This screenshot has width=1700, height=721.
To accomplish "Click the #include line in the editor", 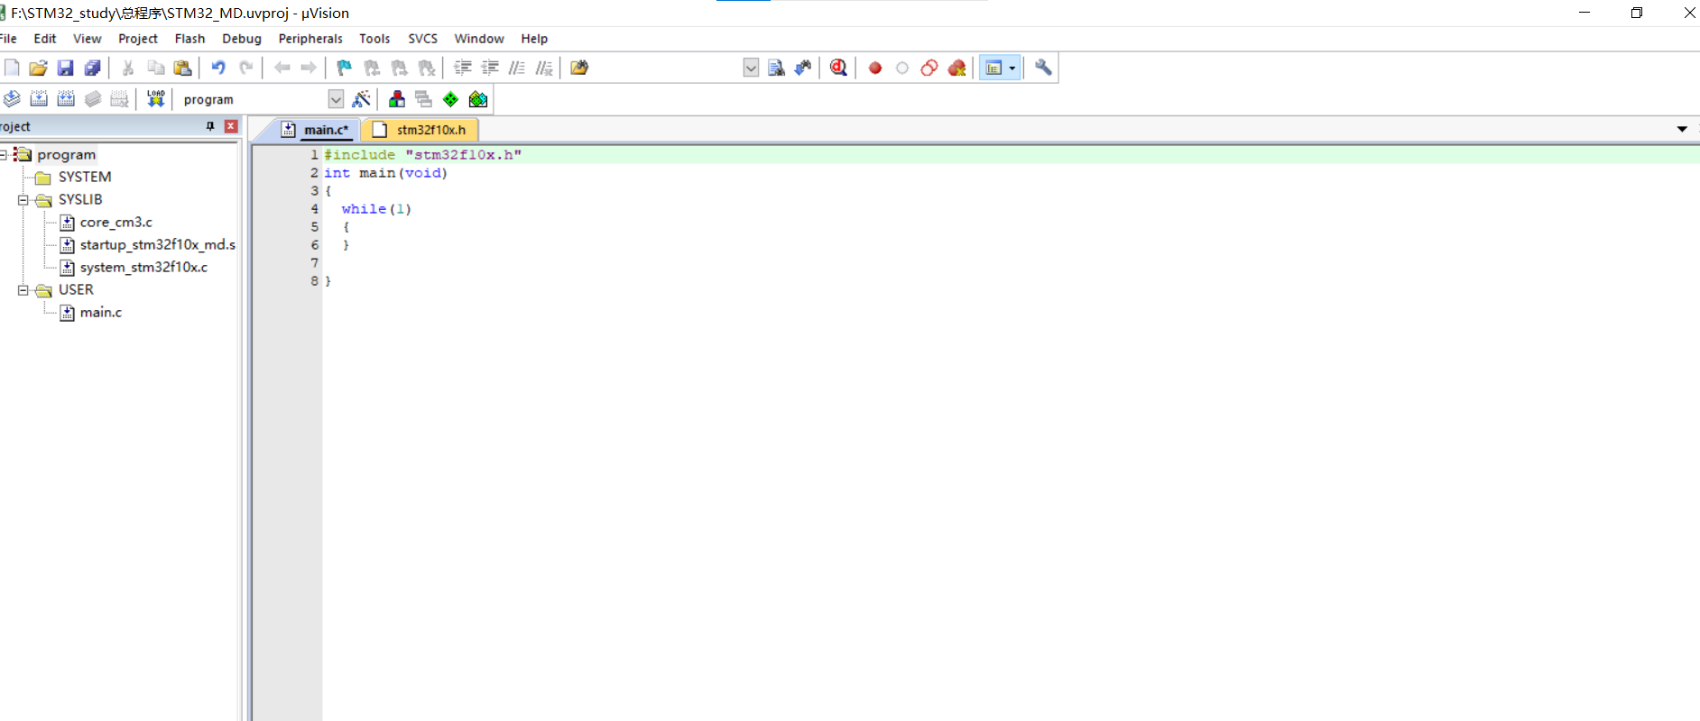I will 423,155.
